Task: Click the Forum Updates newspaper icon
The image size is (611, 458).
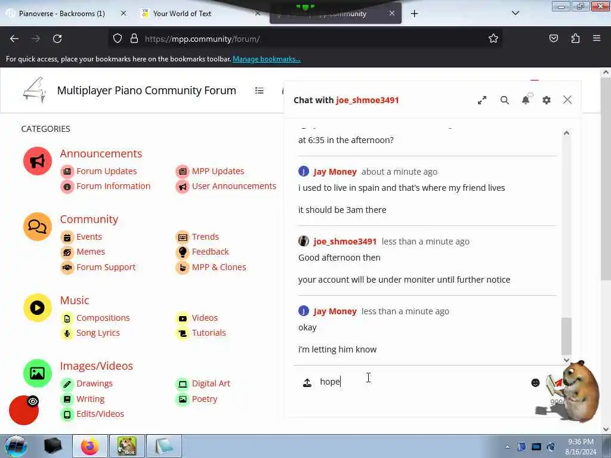Action: [x=67, y=171]
